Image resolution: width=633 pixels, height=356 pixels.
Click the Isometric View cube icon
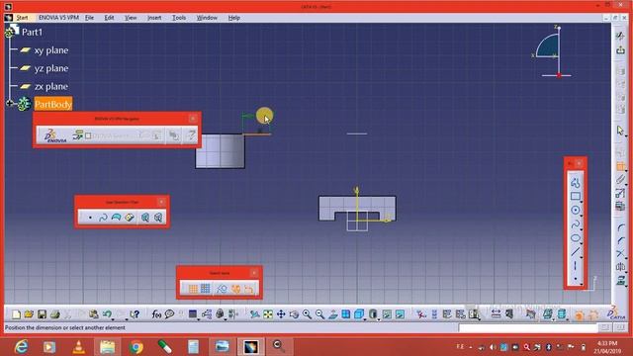[x=358, y=314]
